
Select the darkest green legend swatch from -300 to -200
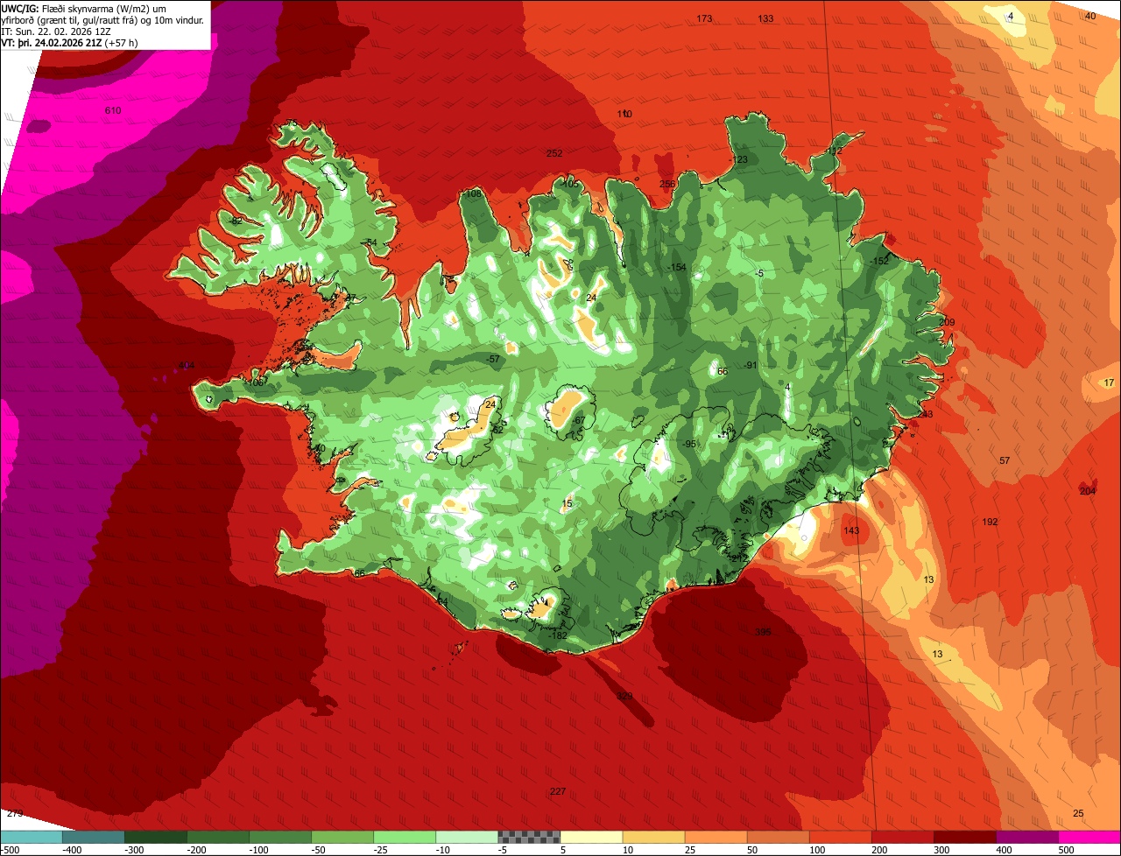coord(155,837)
